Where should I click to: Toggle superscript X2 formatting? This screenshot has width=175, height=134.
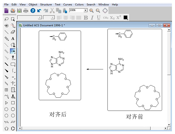click(x=118, y=17)
